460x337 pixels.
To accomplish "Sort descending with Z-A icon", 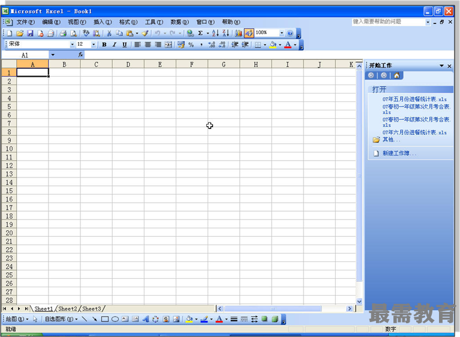I will [226, 33].
